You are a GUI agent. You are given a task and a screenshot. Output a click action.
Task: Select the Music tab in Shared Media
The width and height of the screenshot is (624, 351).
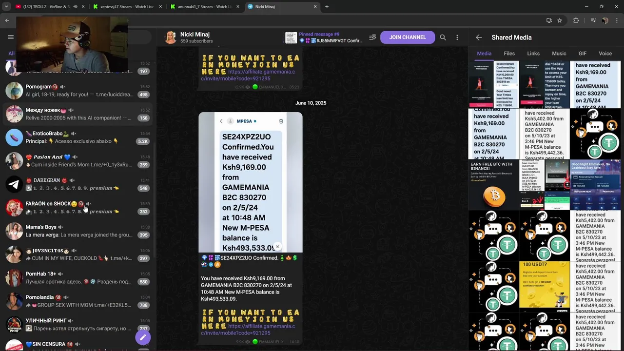click(x=559, y=54)
